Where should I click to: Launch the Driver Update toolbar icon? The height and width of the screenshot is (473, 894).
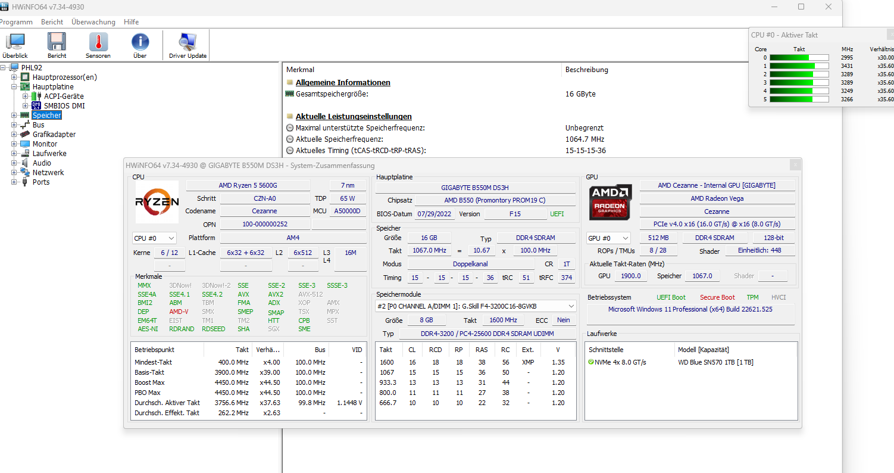187,42
